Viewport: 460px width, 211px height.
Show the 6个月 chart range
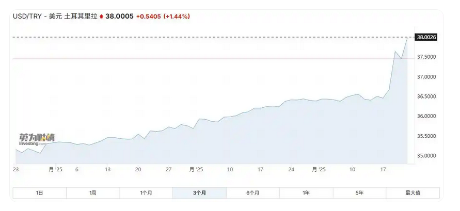(x=252, y=192)
